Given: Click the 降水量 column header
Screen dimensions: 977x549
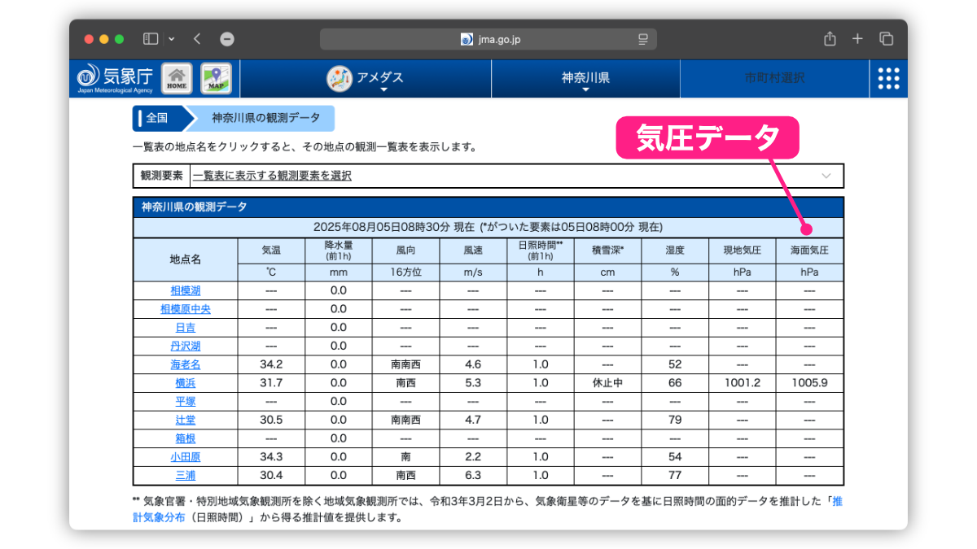Looking at the screenshot, I should [x=339, y=251].
